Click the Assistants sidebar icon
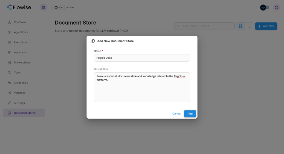This screenshot has height=154, width=284. [9, 52]
